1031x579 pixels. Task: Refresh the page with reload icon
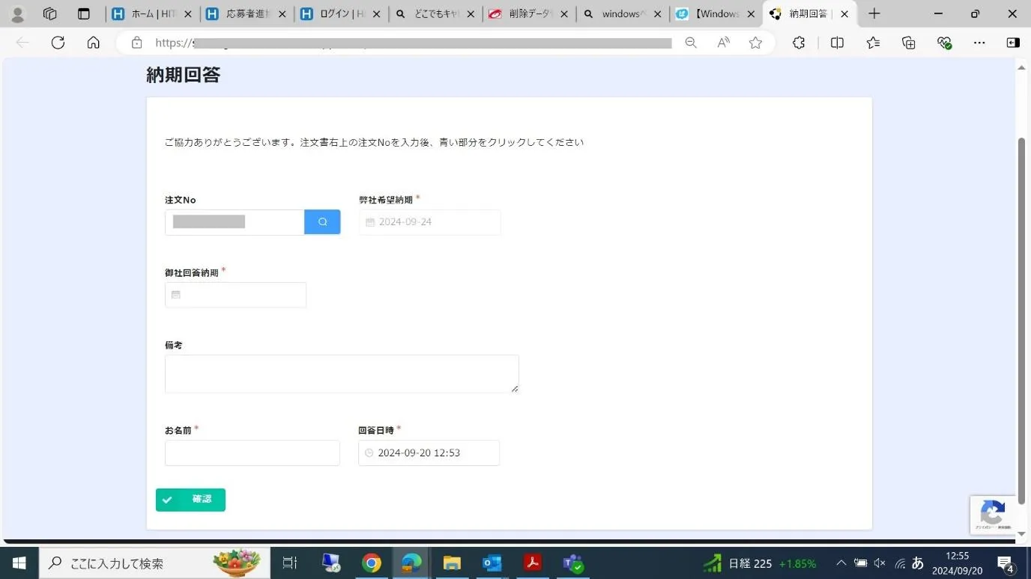(x=58, y=43)
